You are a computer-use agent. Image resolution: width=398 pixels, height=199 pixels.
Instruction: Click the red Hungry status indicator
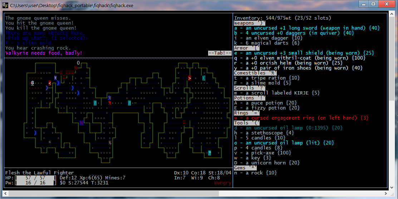(223, 183)
